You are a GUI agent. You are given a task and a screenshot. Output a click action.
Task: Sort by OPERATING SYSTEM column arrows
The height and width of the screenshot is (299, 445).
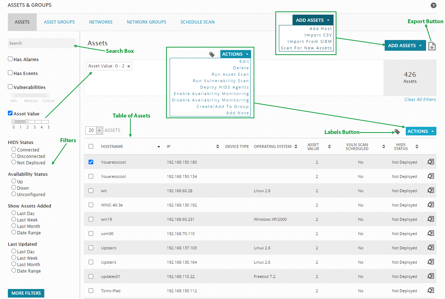coord(296,146)
